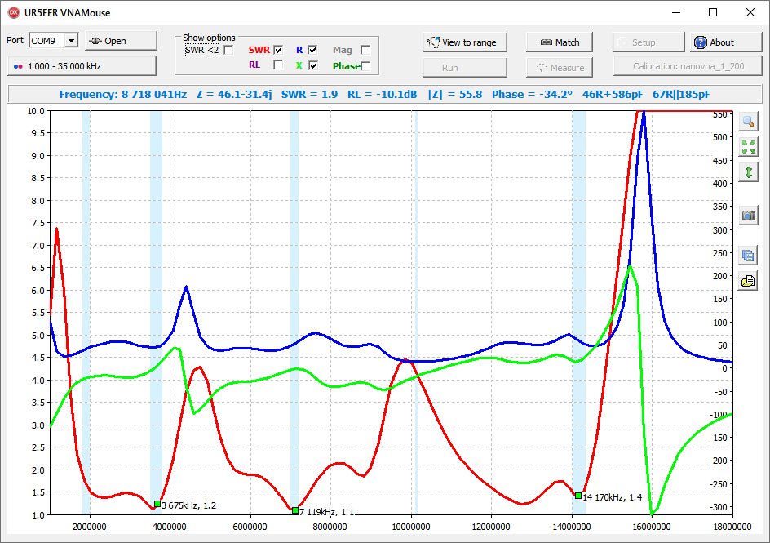Enable the SWR <2 option

tap(228, 50)
